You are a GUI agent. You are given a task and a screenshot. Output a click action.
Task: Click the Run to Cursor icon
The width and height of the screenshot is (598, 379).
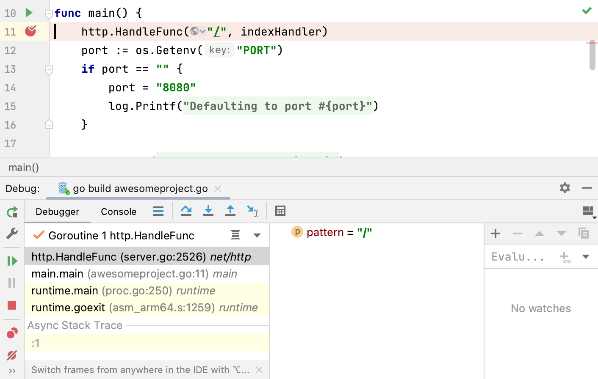point(252,211)
